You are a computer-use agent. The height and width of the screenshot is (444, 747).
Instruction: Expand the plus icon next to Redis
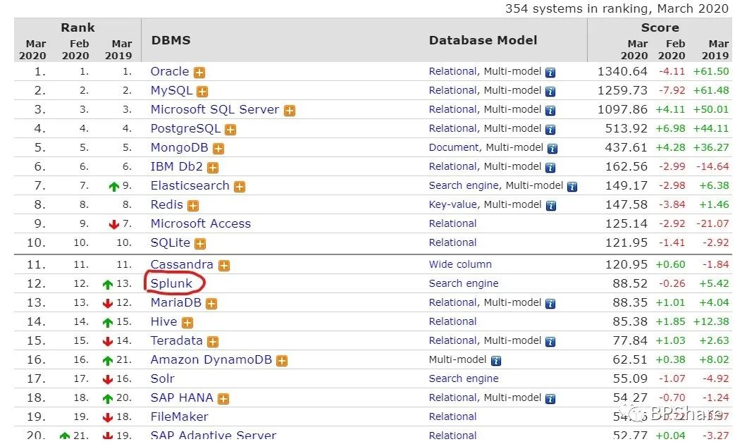tap(193, 206)
